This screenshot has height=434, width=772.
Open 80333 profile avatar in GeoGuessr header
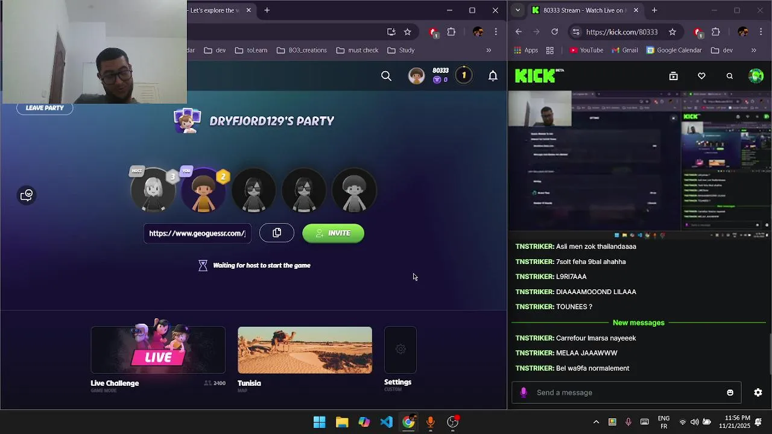[x=416, y=76]
